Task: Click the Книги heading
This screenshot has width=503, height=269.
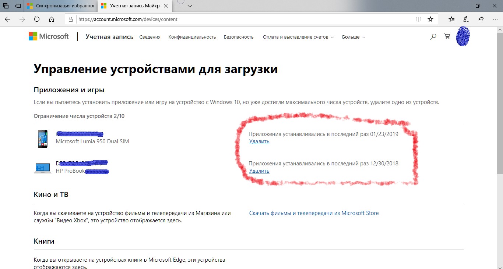Action: click(x=44, y=241)
